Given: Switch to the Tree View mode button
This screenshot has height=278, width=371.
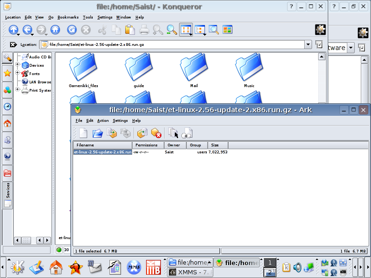Looking at the screenshot, I should (x=200, y=30).
